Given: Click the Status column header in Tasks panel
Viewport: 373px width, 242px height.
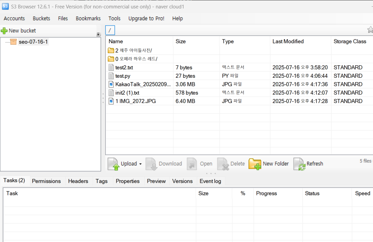Looking at the screenshot, I should [327, 194].
